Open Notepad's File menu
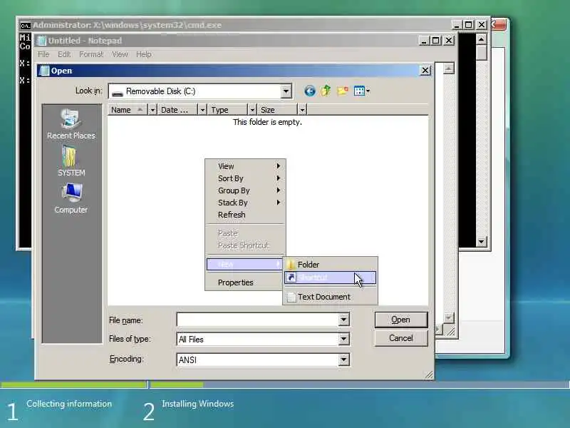Viewport: 570px width, 428px height. (x=43, y=54)
